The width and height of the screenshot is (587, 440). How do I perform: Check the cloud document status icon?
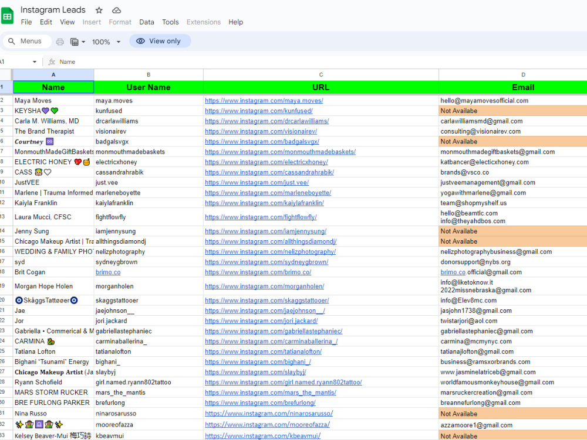point(116,10)
